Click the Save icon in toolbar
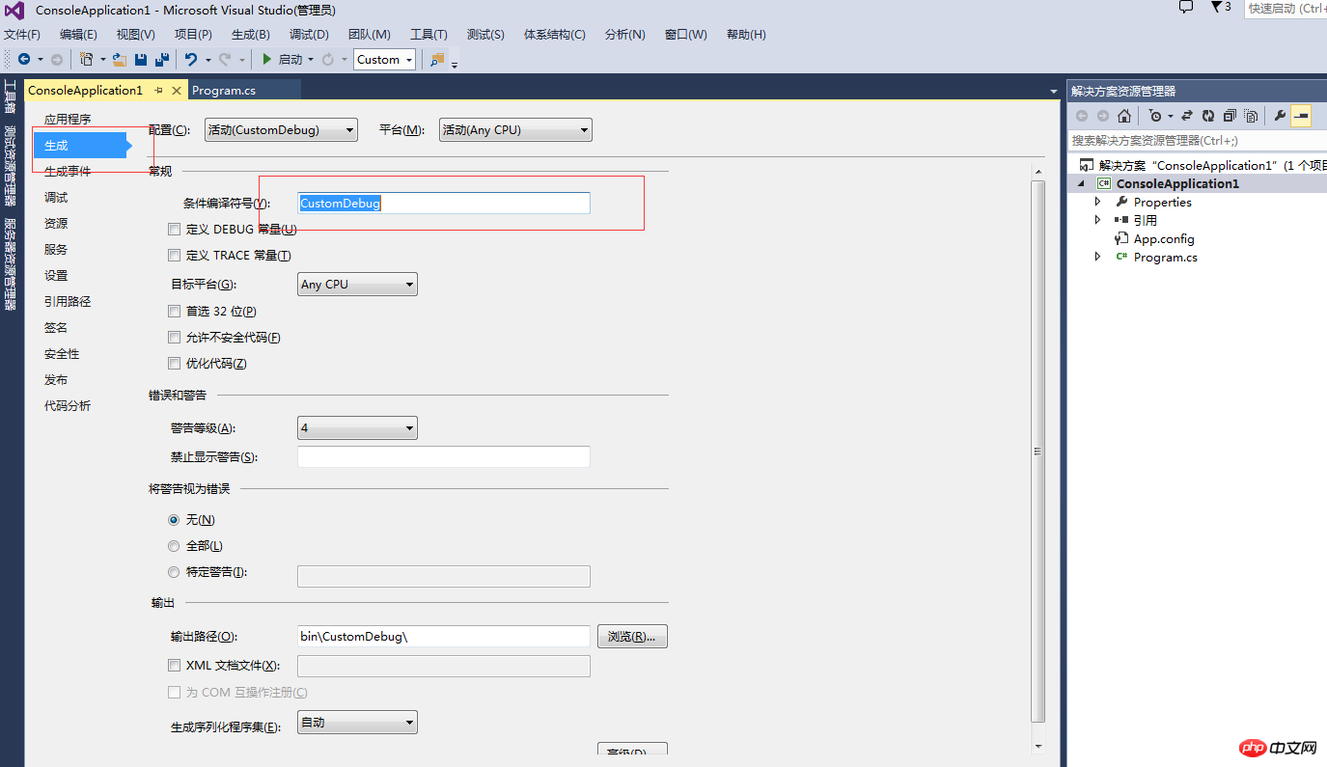The image size is (1327, 767). click(141, 60)
